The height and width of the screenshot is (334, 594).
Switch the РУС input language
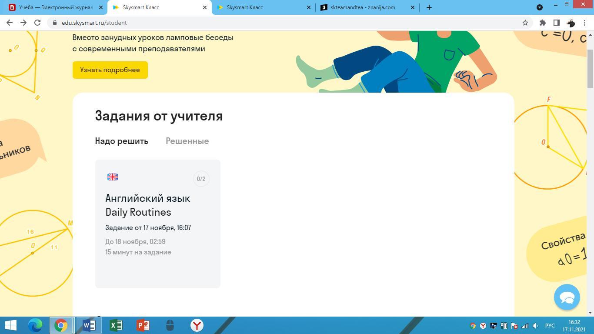(550, 326)
